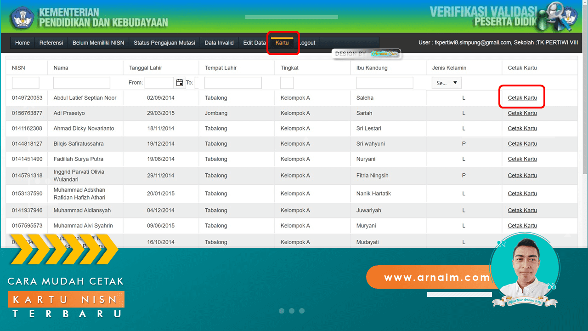Open the Home menu item
588x331 pixels.
22,43
